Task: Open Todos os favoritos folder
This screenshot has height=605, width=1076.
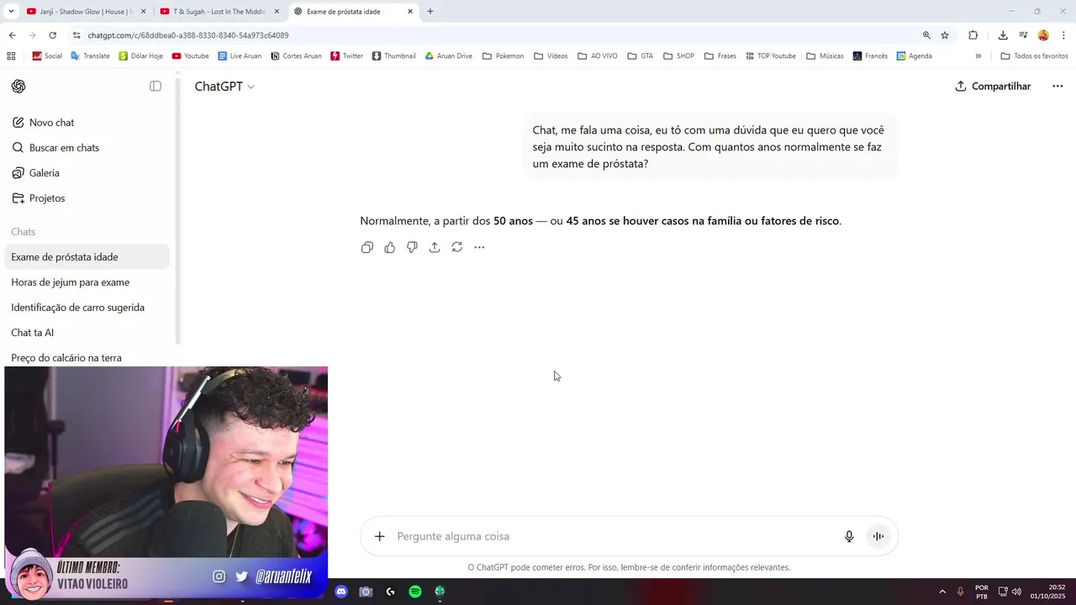Action: 1034,56
